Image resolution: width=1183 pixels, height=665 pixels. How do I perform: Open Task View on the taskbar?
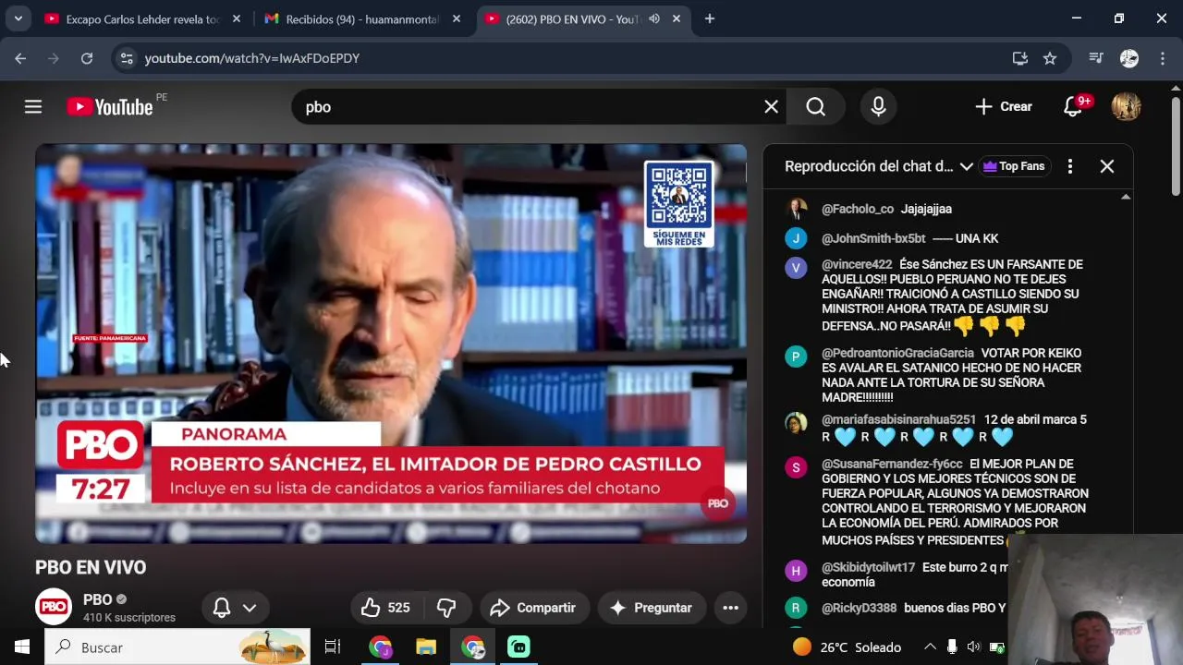click(333, 647)
